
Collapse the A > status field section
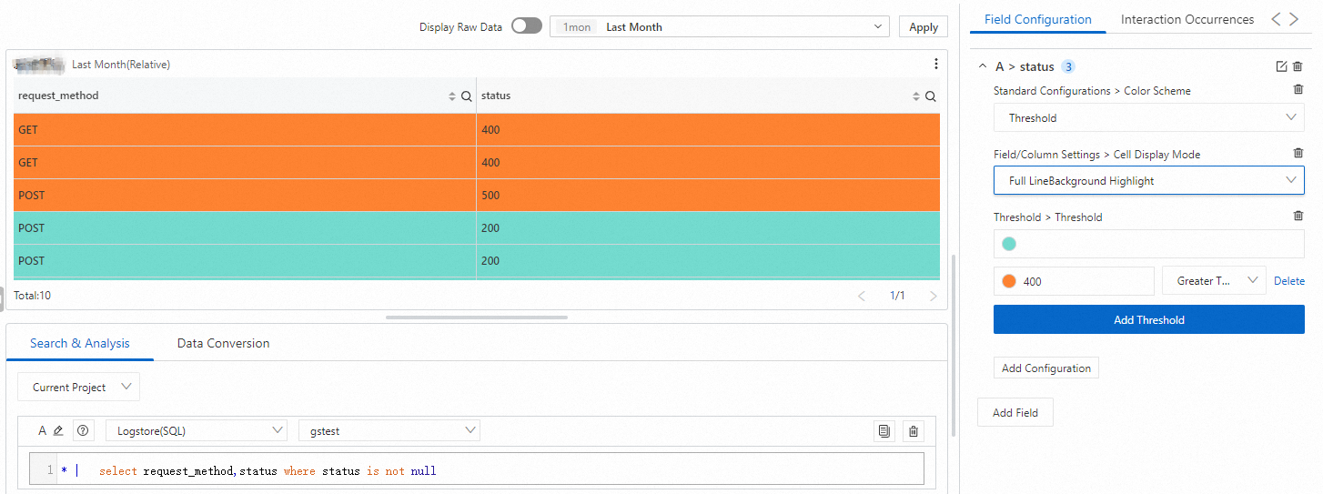coord(983,66)
